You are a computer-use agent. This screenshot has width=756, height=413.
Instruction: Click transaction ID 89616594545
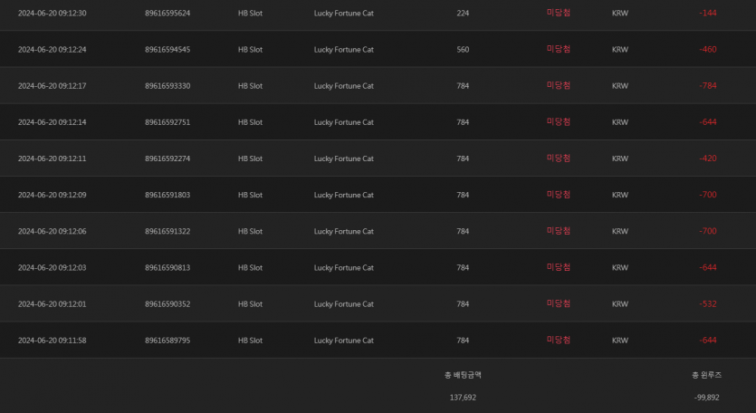point(167,49)
